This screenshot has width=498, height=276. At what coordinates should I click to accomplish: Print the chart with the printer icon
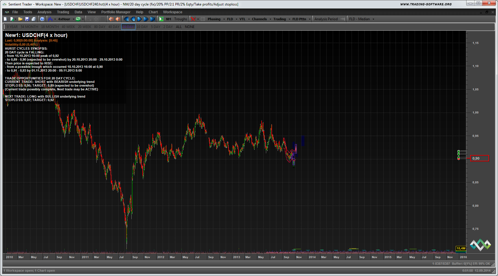pos(34,19)
